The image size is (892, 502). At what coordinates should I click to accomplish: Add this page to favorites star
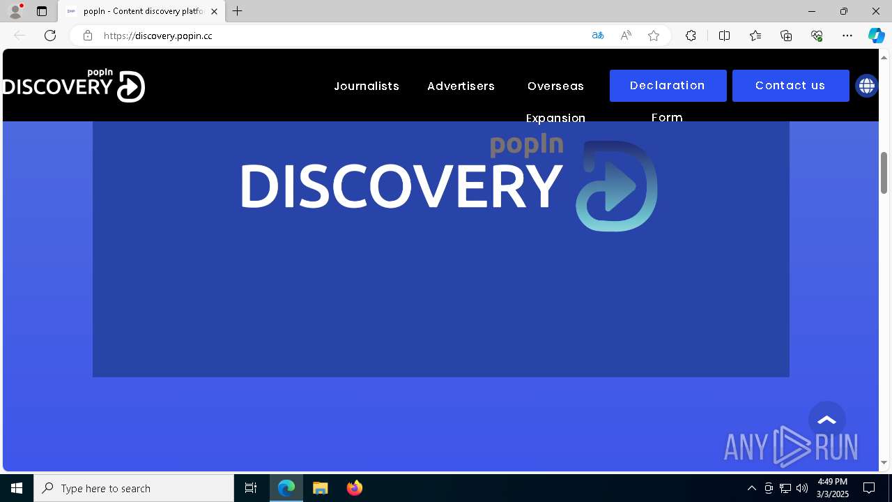click(x=654, y=36)
